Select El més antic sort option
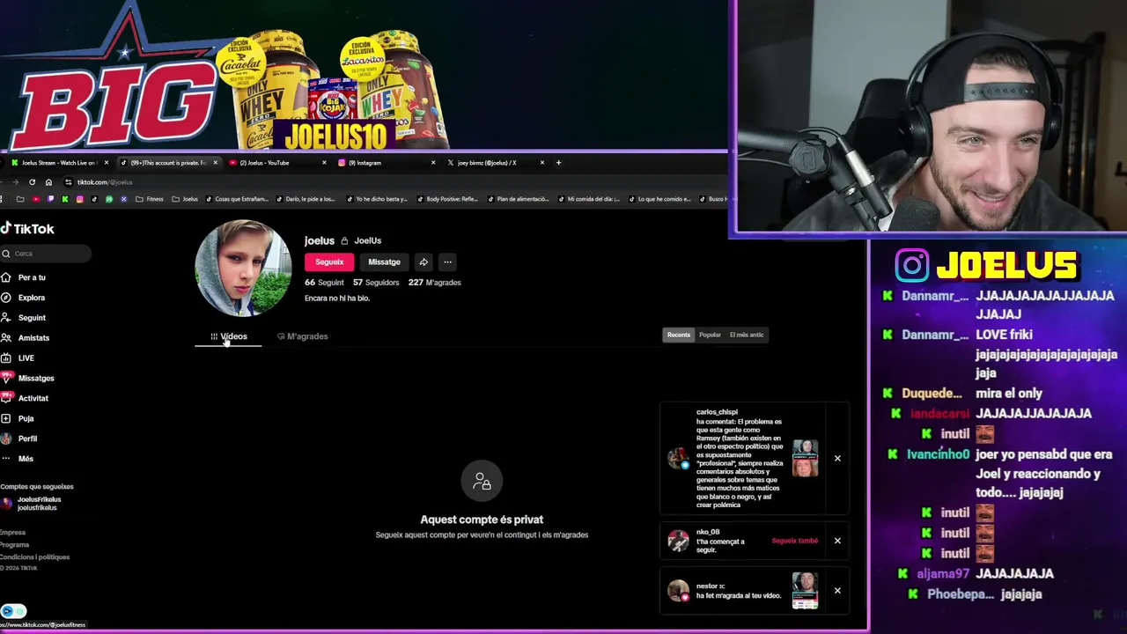The image size is (1127, 634). point(747,335)
